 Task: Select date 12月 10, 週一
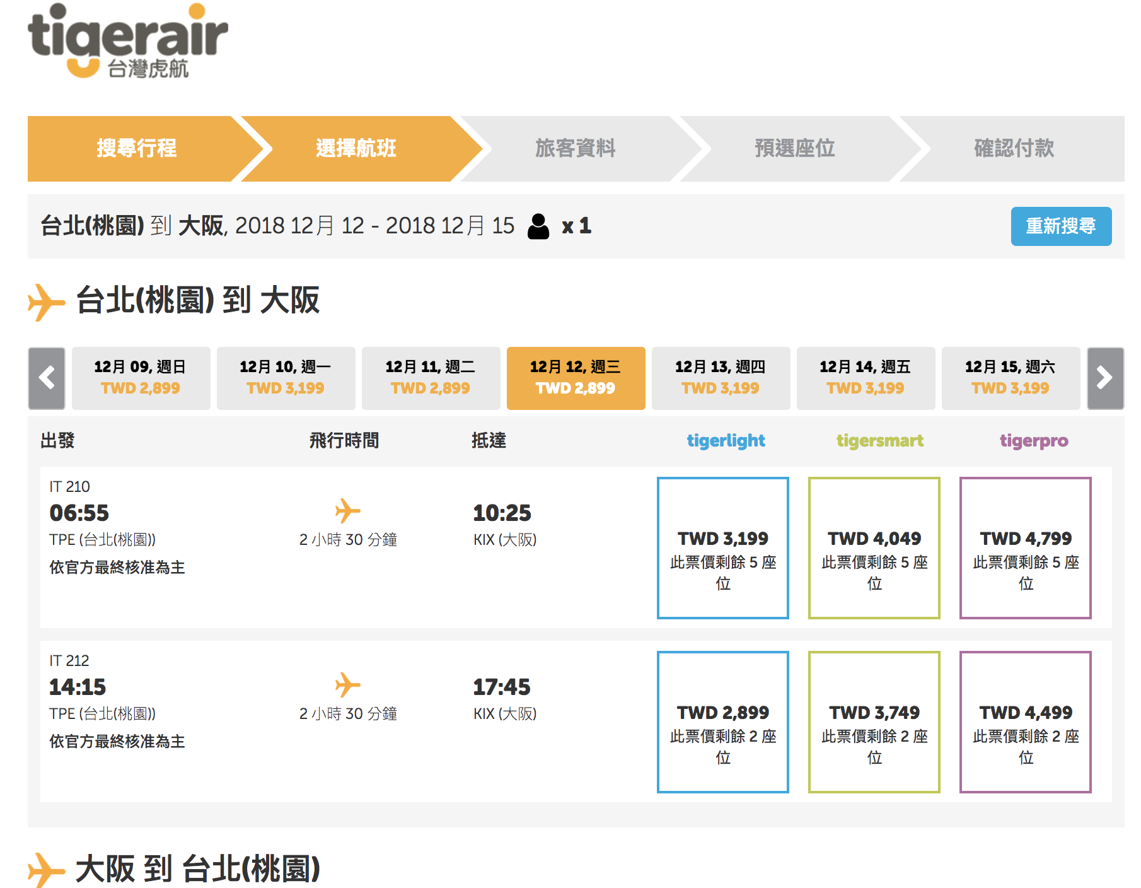click(x=286, y=378)
